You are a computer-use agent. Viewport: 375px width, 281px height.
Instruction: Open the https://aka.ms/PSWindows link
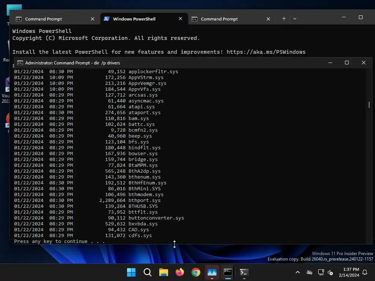266,52
